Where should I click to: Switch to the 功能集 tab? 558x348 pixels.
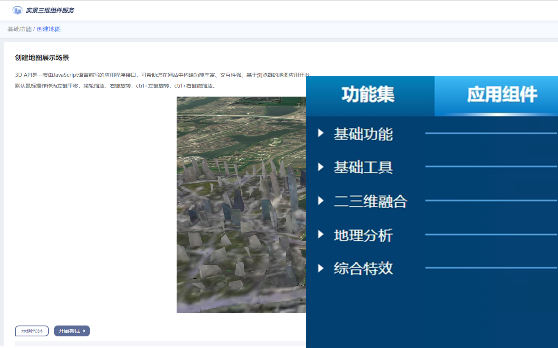coord(368,94)
